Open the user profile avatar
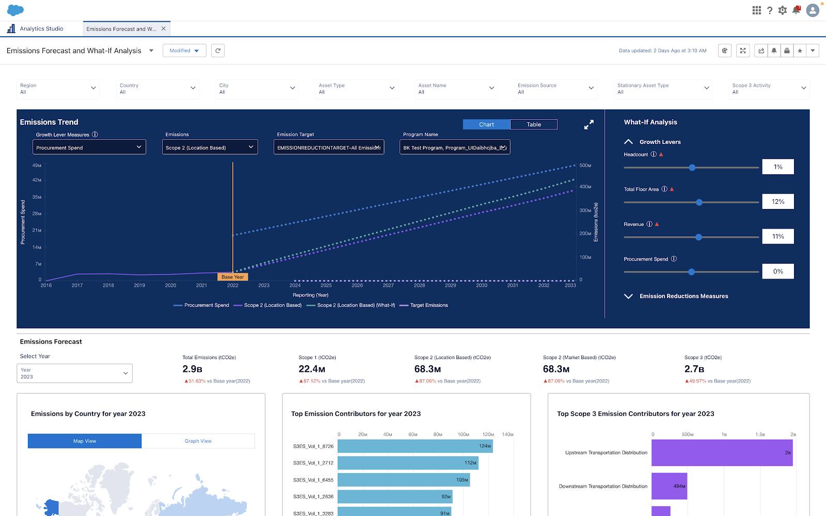The width and height of the screenshot is (826, 516). [x=813, y=10]
